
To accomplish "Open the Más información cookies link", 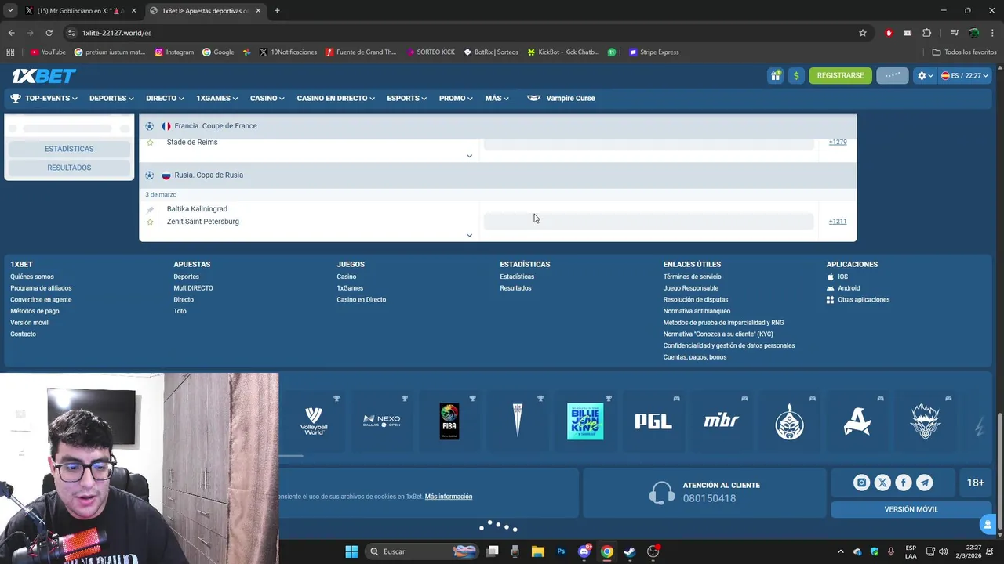I will 449,497.
